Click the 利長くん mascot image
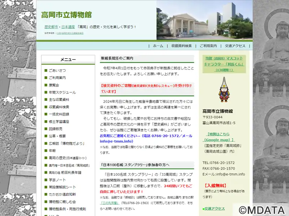 pos(224,90)
